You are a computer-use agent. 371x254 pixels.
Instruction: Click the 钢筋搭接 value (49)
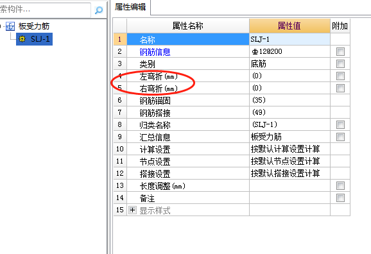[x=289, y=113]
